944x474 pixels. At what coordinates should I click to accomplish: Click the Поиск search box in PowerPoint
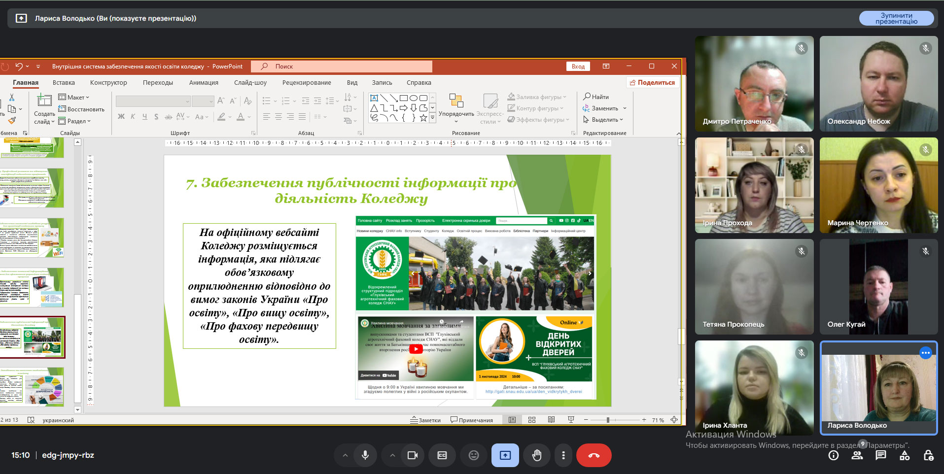click(342, 67)
